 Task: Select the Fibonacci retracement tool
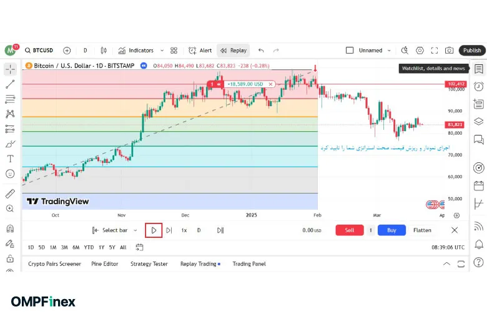coord(10,99)
